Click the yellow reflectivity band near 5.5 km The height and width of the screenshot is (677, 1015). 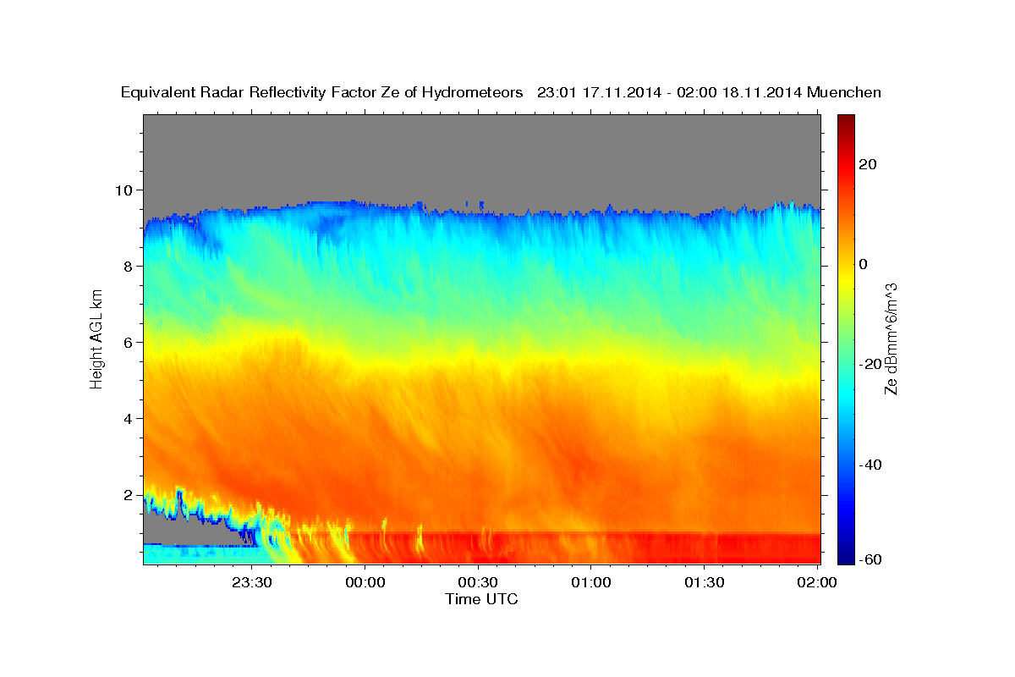pyautogui.click(x=481, y=367)
